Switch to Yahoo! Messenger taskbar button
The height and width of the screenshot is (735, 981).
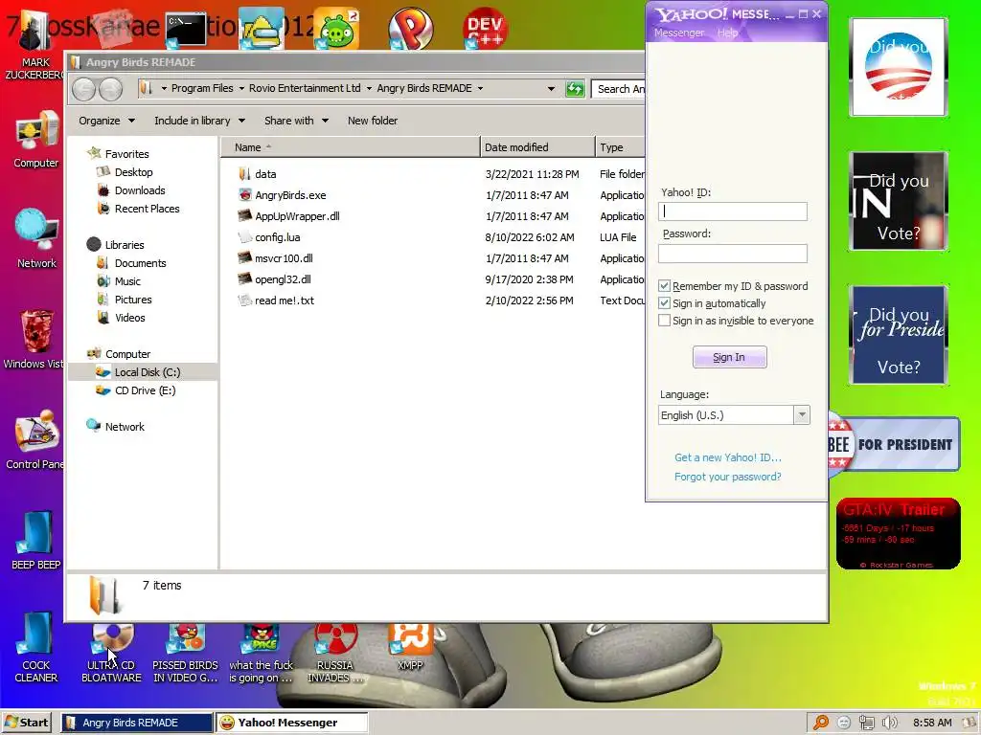click(x=291, y=723)
